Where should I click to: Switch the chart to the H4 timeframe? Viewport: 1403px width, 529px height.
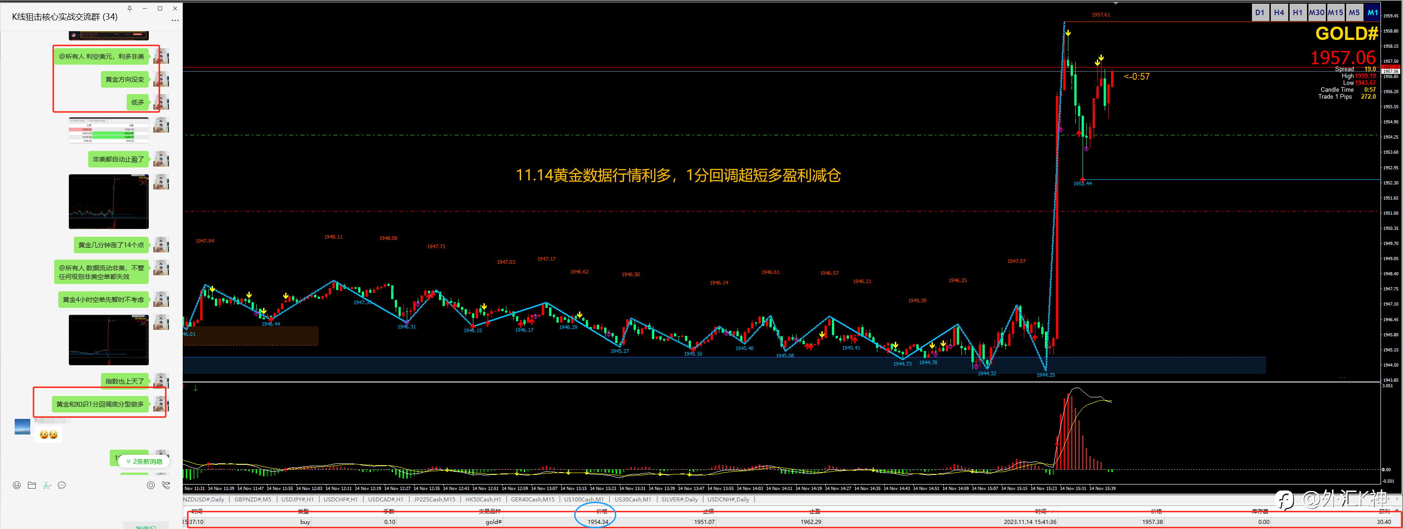point(1279,12)
